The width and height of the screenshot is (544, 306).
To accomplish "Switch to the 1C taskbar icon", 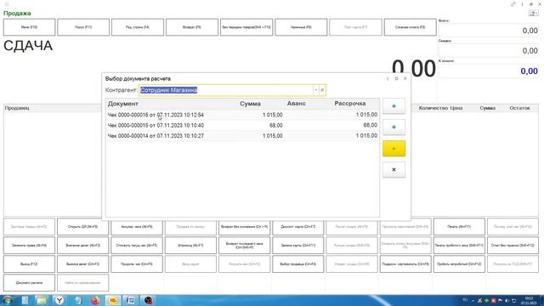I will (x=113, y=300).
